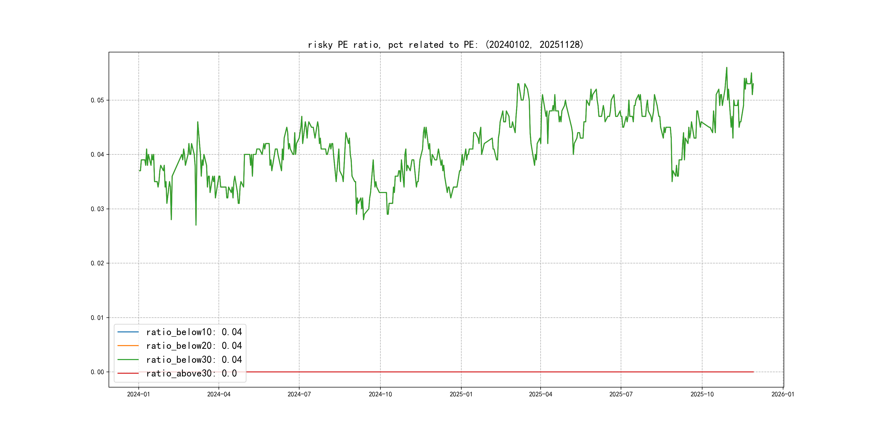
Task: Click the 2025-10 x-axis tick label
Action: pos(702,394)
